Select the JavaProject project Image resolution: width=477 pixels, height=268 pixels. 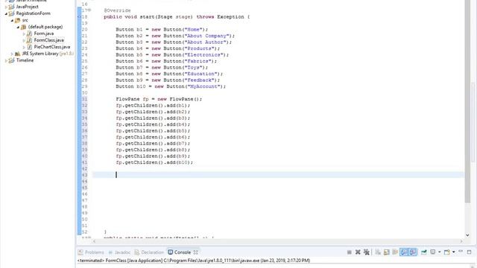pos(27,7)
